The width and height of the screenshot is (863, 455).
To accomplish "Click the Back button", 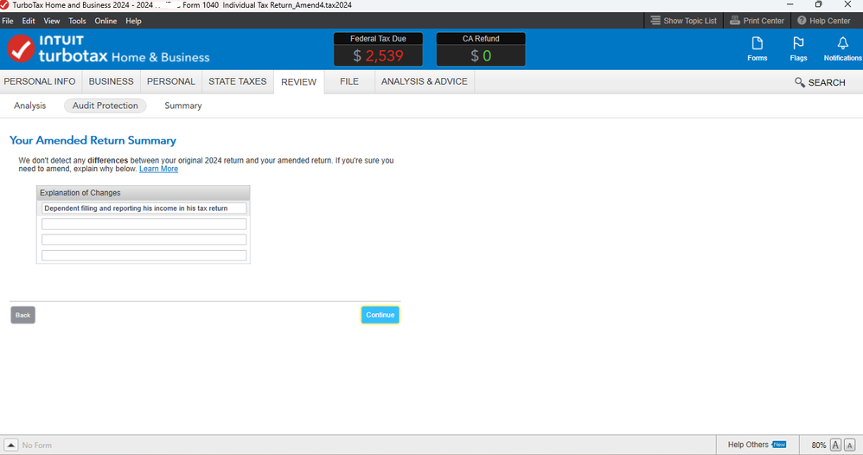I will 22,315.
